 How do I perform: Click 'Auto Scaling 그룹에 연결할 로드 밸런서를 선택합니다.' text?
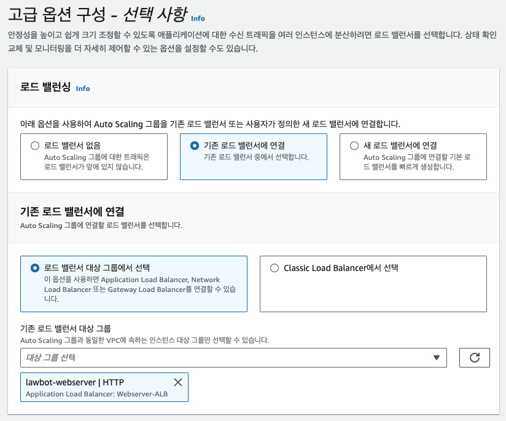click(x=101, y=226)
